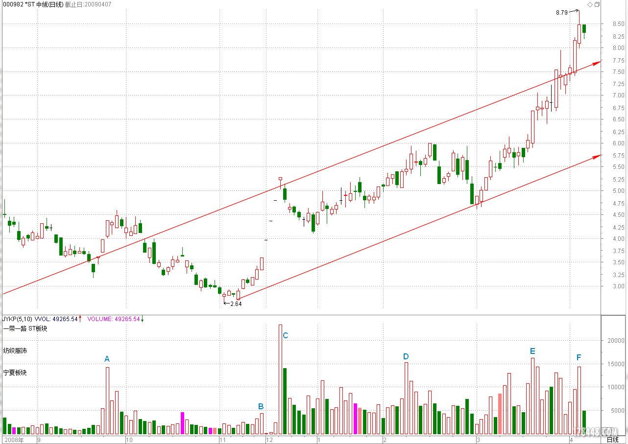
Task: Select the stock title 000982 *ST 中绒(日线)
Action: [x=34, y=4]
